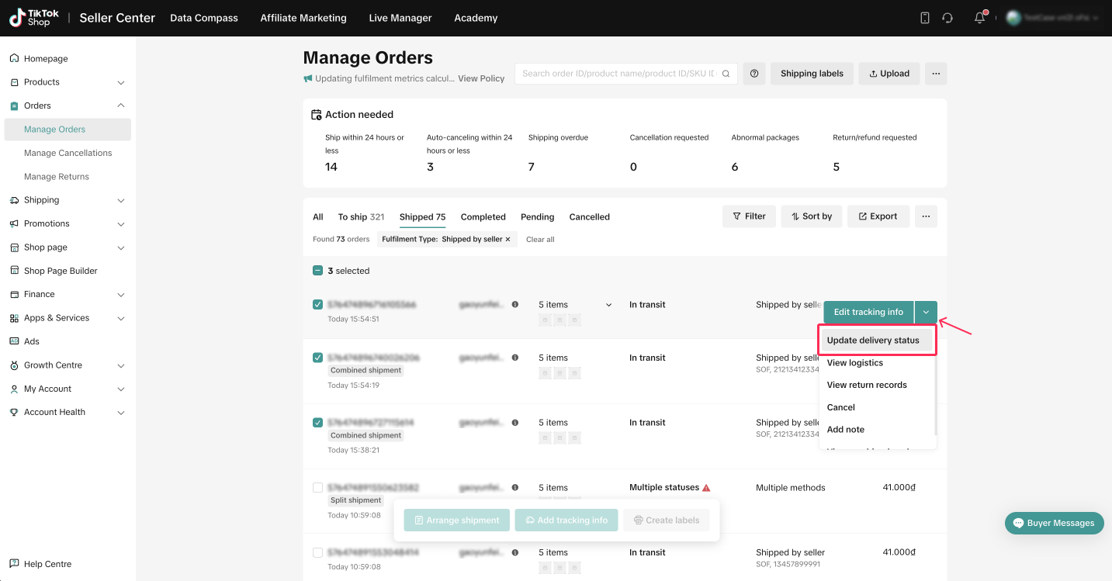The width and height of the screenshot is (1112, 581).
Task: Click the search magnifier icon
Action: (x=726, y=74)
